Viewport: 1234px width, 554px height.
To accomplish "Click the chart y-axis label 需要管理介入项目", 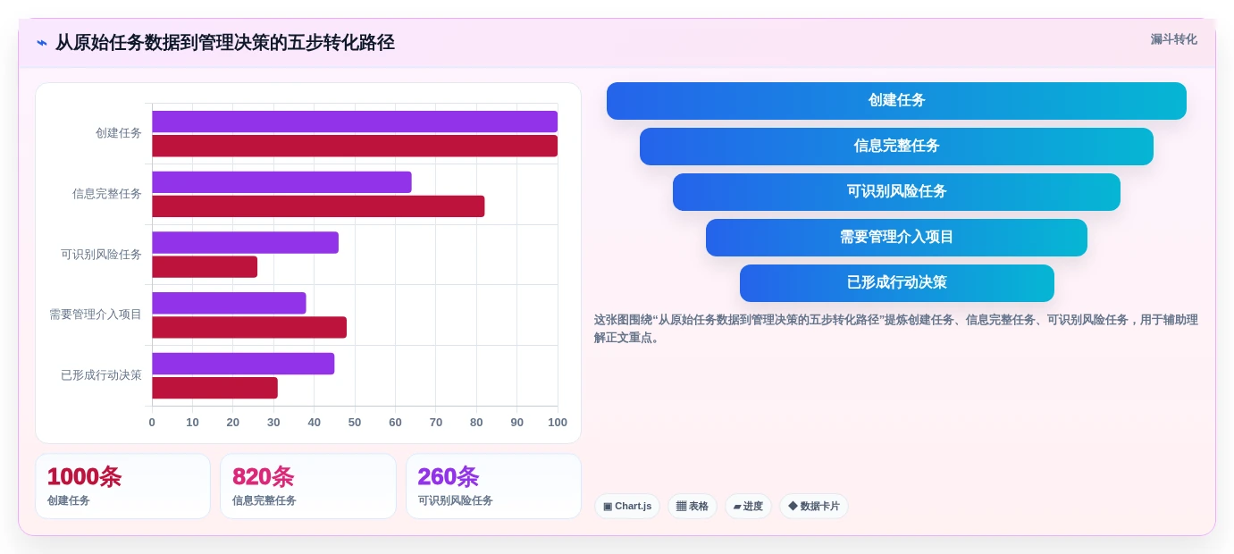I will (96, 315).
